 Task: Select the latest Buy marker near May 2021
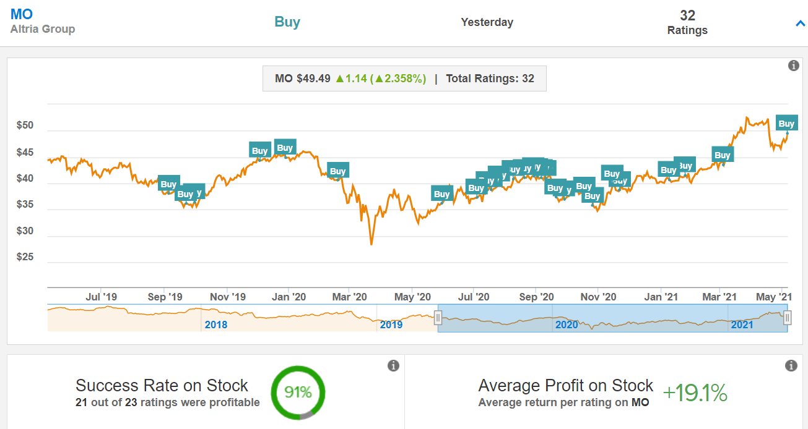[786, 124]
